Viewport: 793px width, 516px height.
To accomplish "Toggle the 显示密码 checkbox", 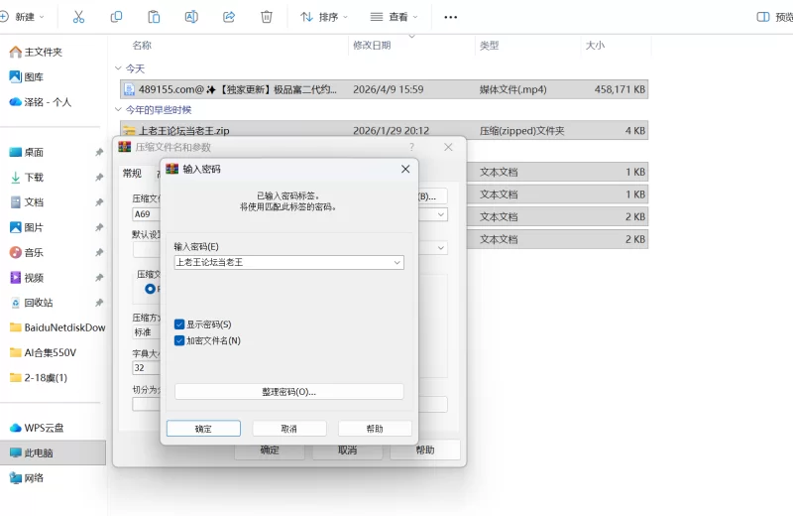I will (x=179, y=324).
